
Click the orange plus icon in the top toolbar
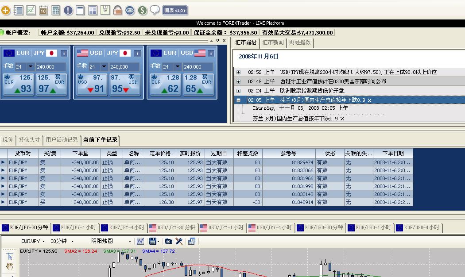(x=6, y=11)
